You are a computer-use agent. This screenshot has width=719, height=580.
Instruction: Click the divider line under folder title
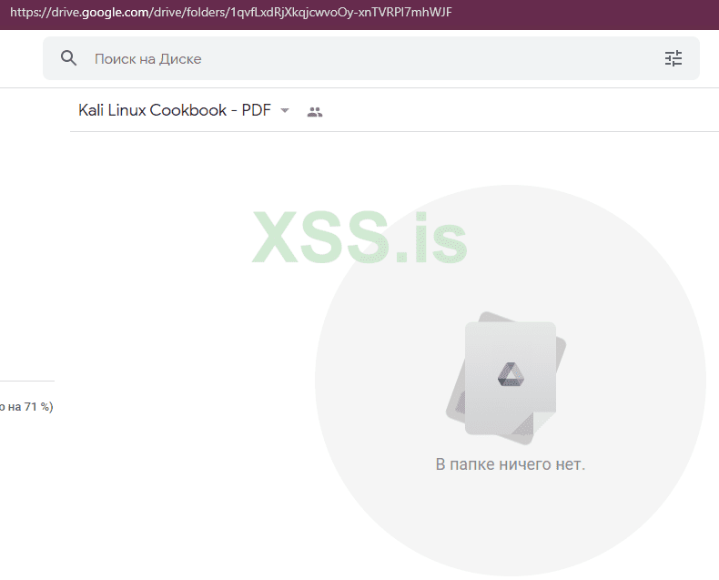click(394, 132)
